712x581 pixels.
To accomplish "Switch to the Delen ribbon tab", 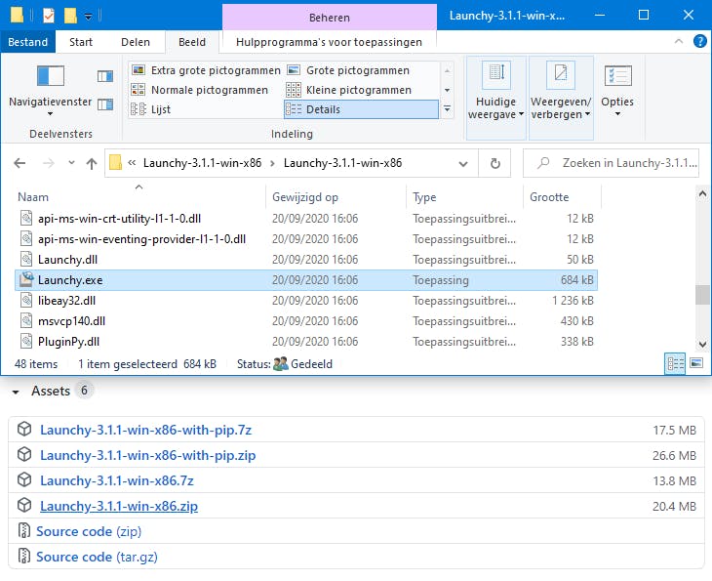I will pos(135,42).
